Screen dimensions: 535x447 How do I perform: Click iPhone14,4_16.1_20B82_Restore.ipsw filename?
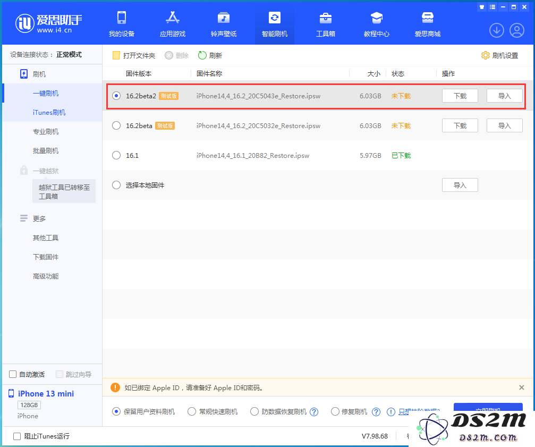click(253, 156)
